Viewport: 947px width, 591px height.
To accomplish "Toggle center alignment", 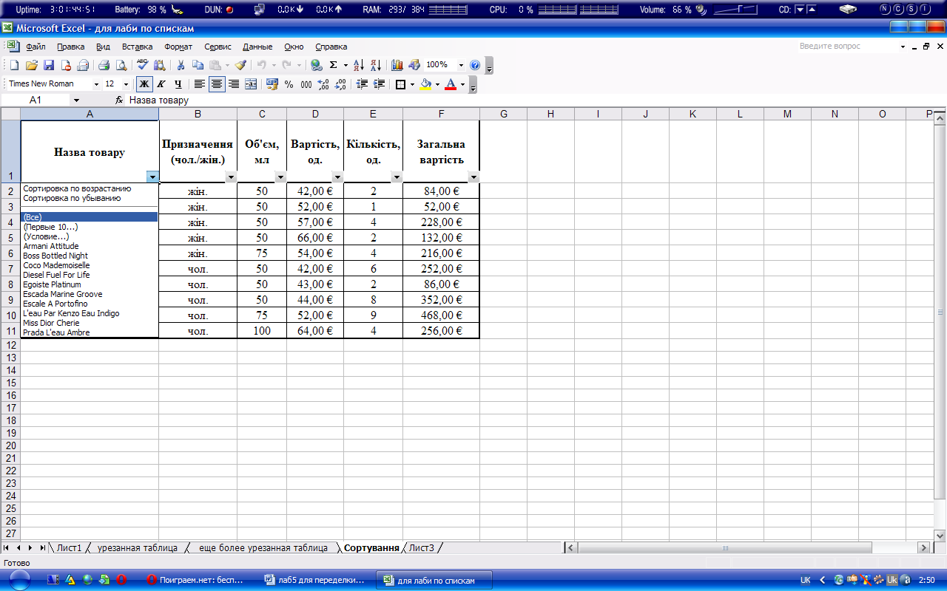I will (x=217, y=84).
